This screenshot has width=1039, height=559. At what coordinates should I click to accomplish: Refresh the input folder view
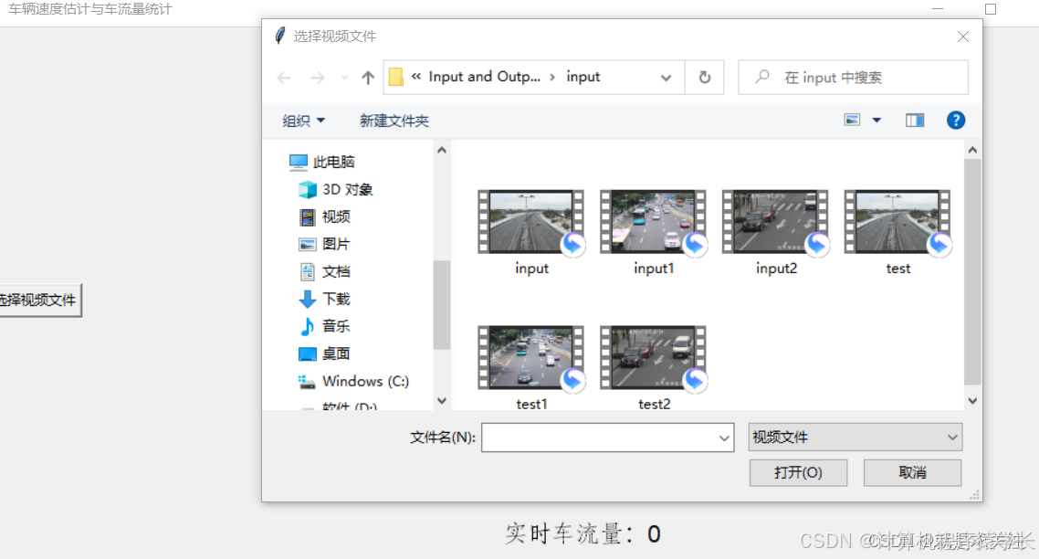point(704,77)
